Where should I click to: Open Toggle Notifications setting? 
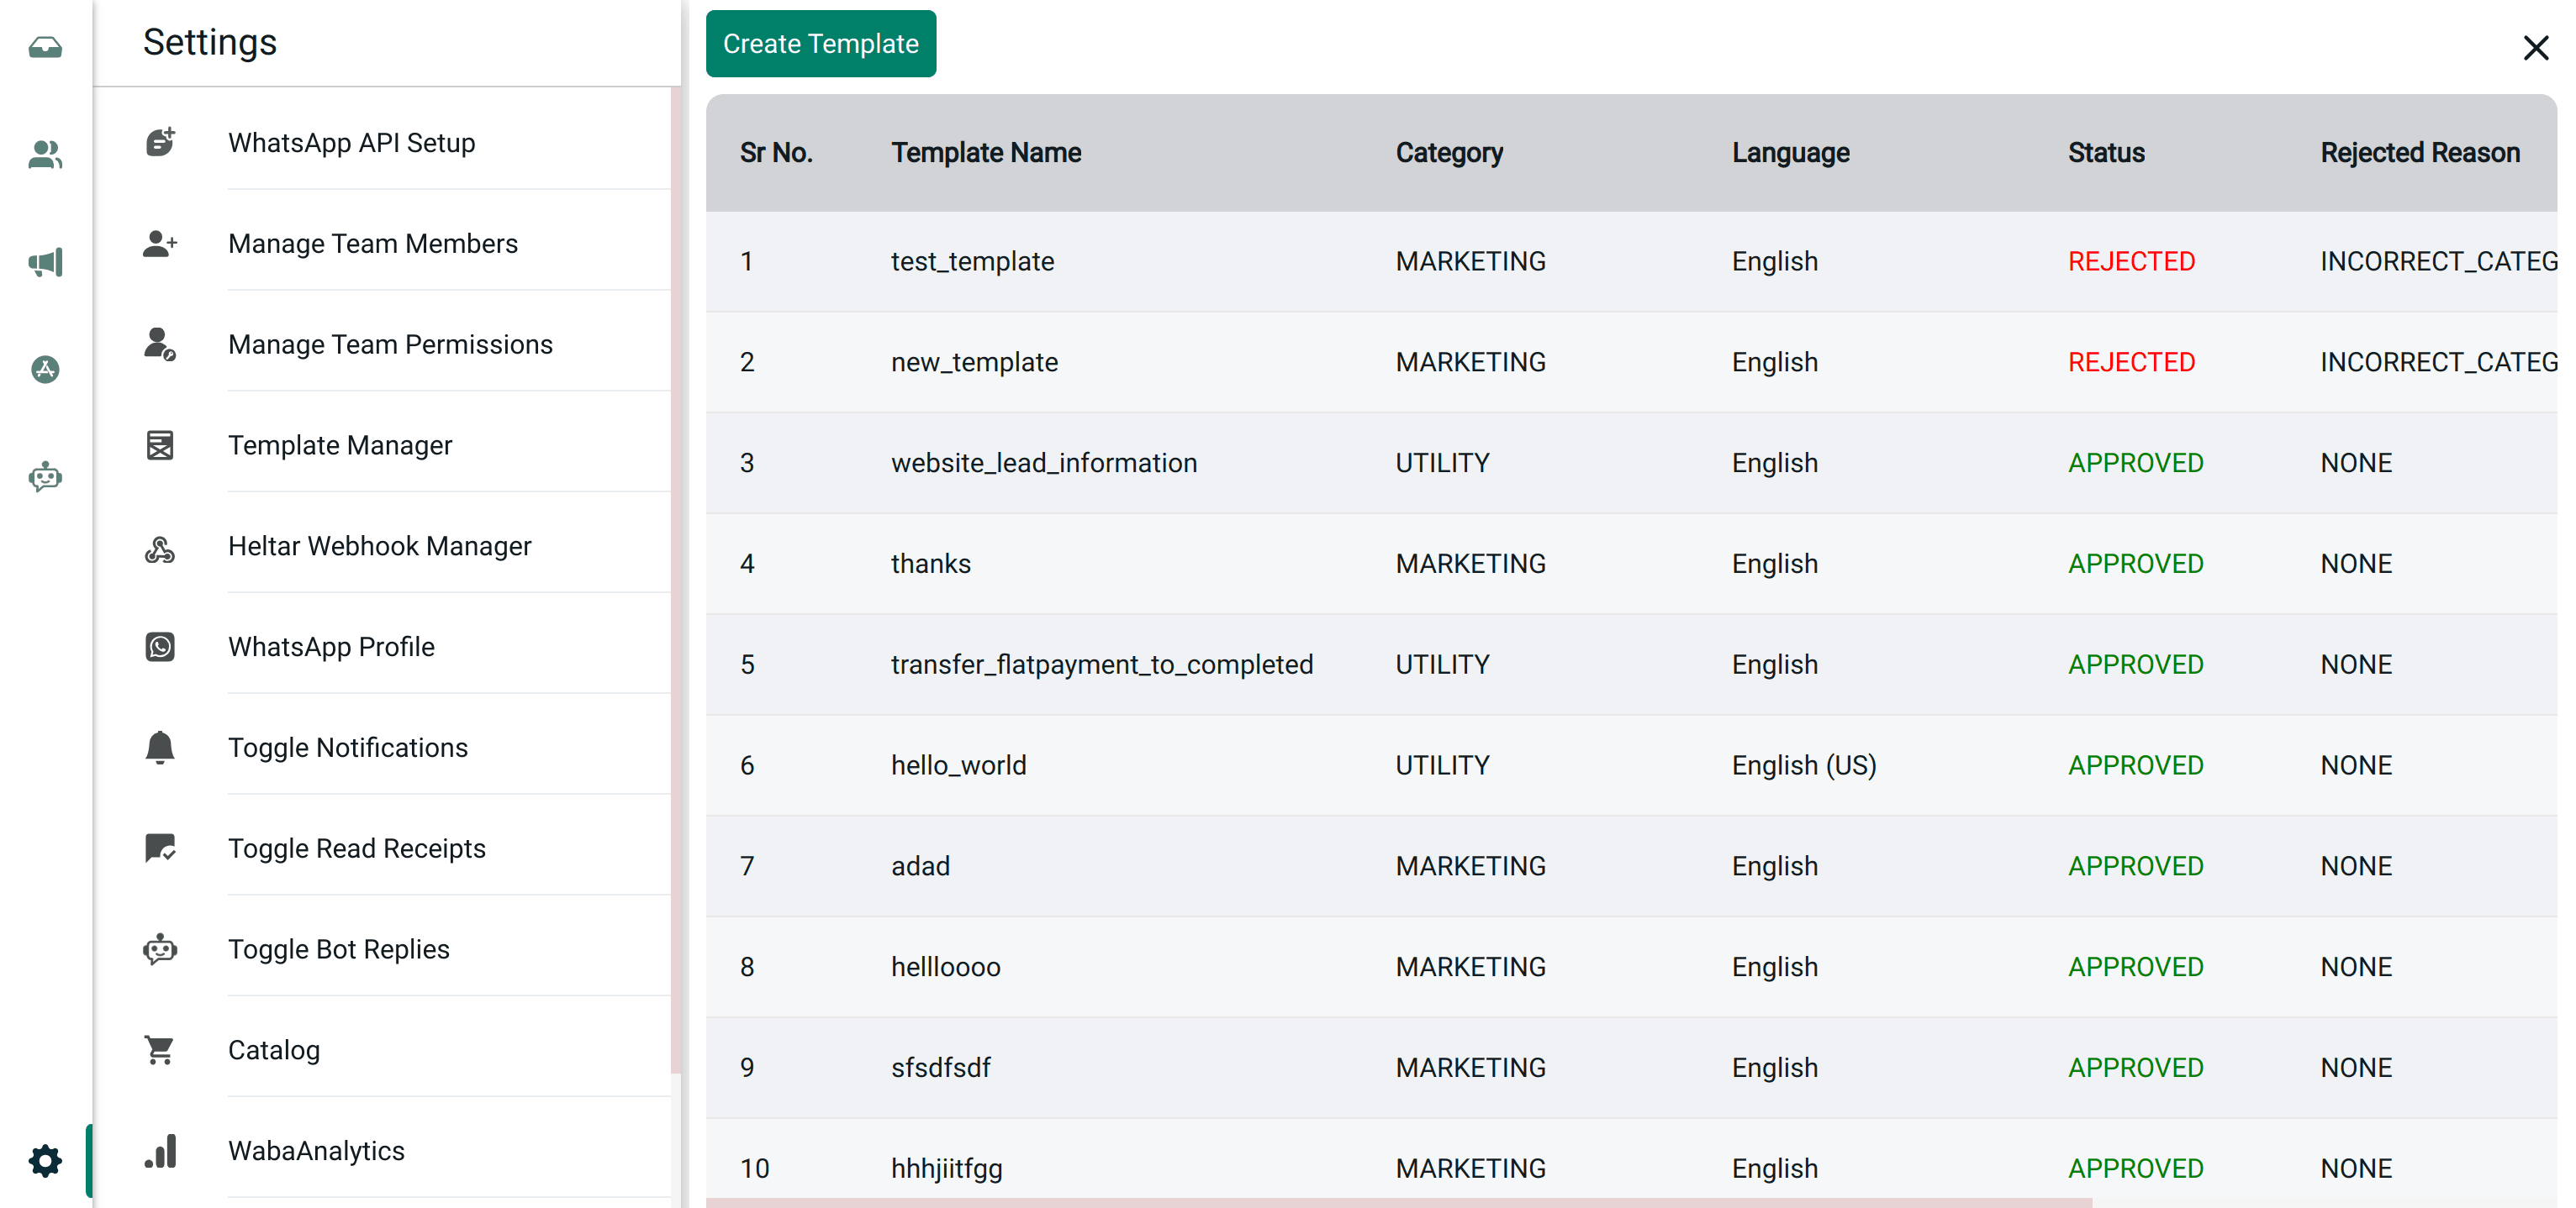coord(347,748)
